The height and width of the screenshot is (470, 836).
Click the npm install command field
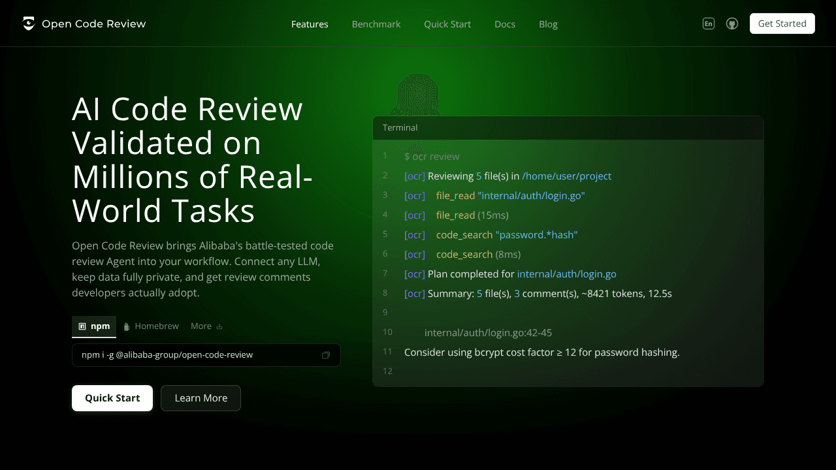point(206,355)
